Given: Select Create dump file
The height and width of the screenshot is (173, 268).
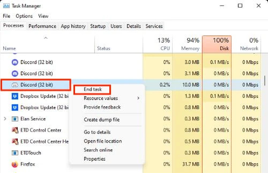Looking at the screenshot, I should [102, 120].
